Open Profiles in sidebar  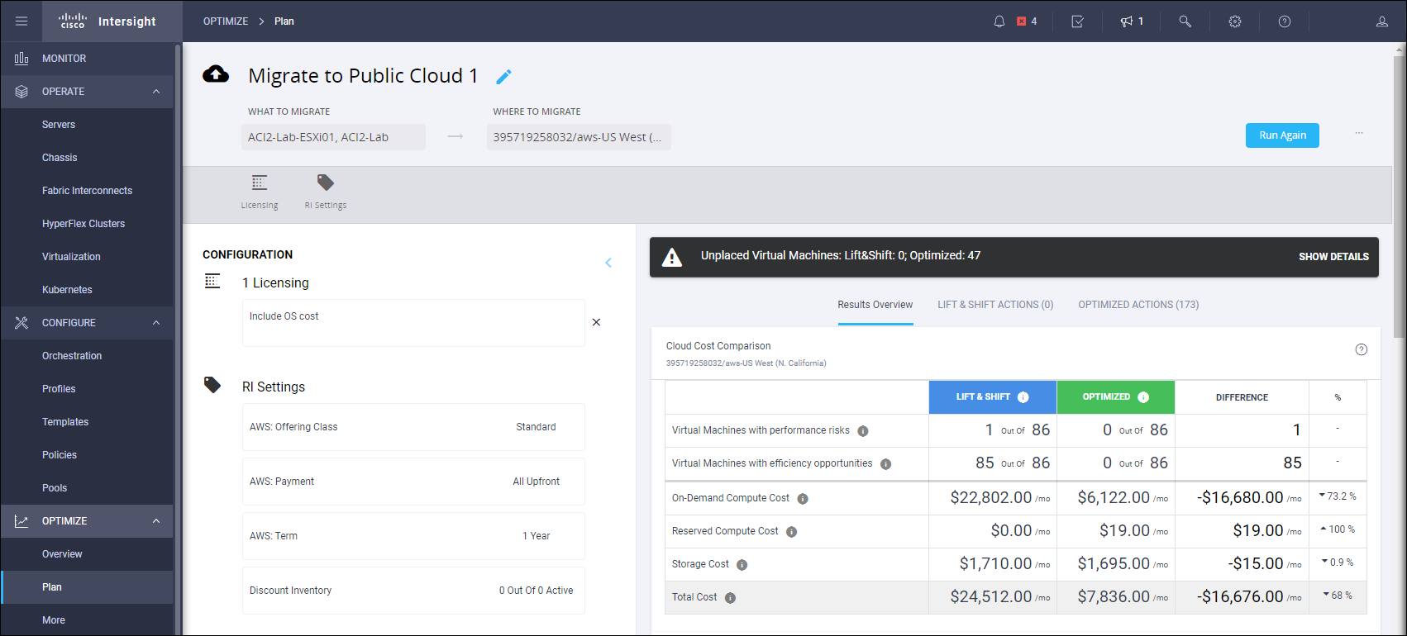[87, 389]
